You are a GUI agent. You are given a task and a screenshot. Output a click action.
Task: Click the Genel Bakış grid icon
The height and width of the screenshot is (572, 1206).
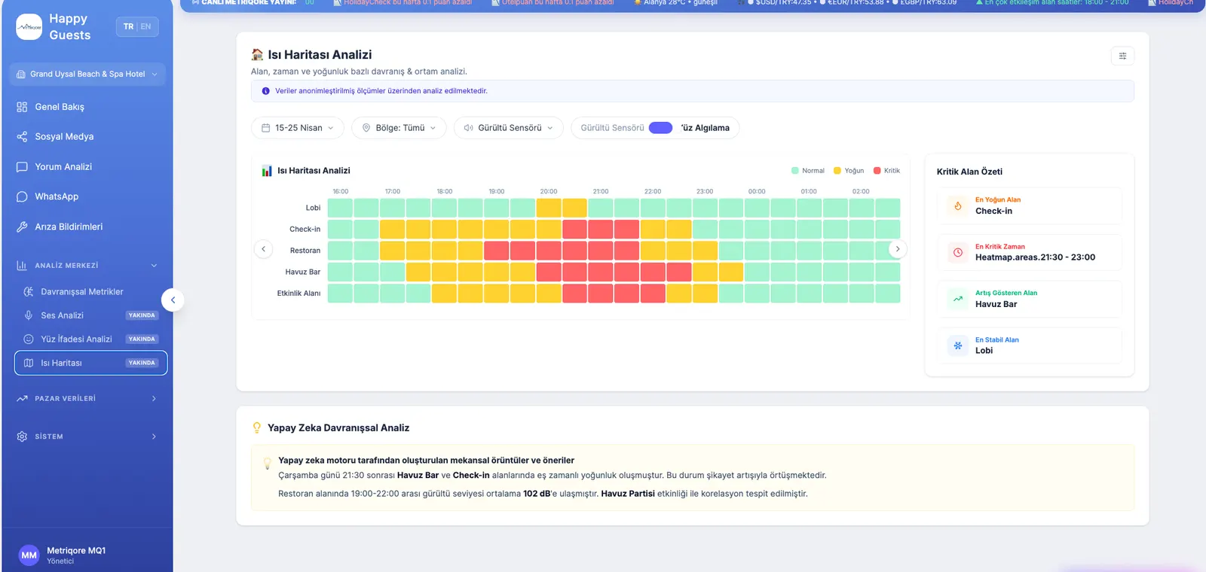(22, 107)
